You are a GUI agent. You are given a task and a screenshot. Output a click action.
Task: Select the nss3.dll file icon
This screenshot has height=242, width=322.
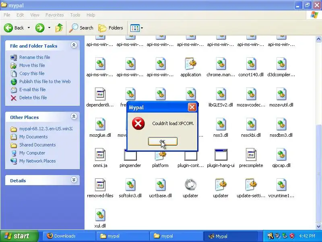[x=221, y=124]
